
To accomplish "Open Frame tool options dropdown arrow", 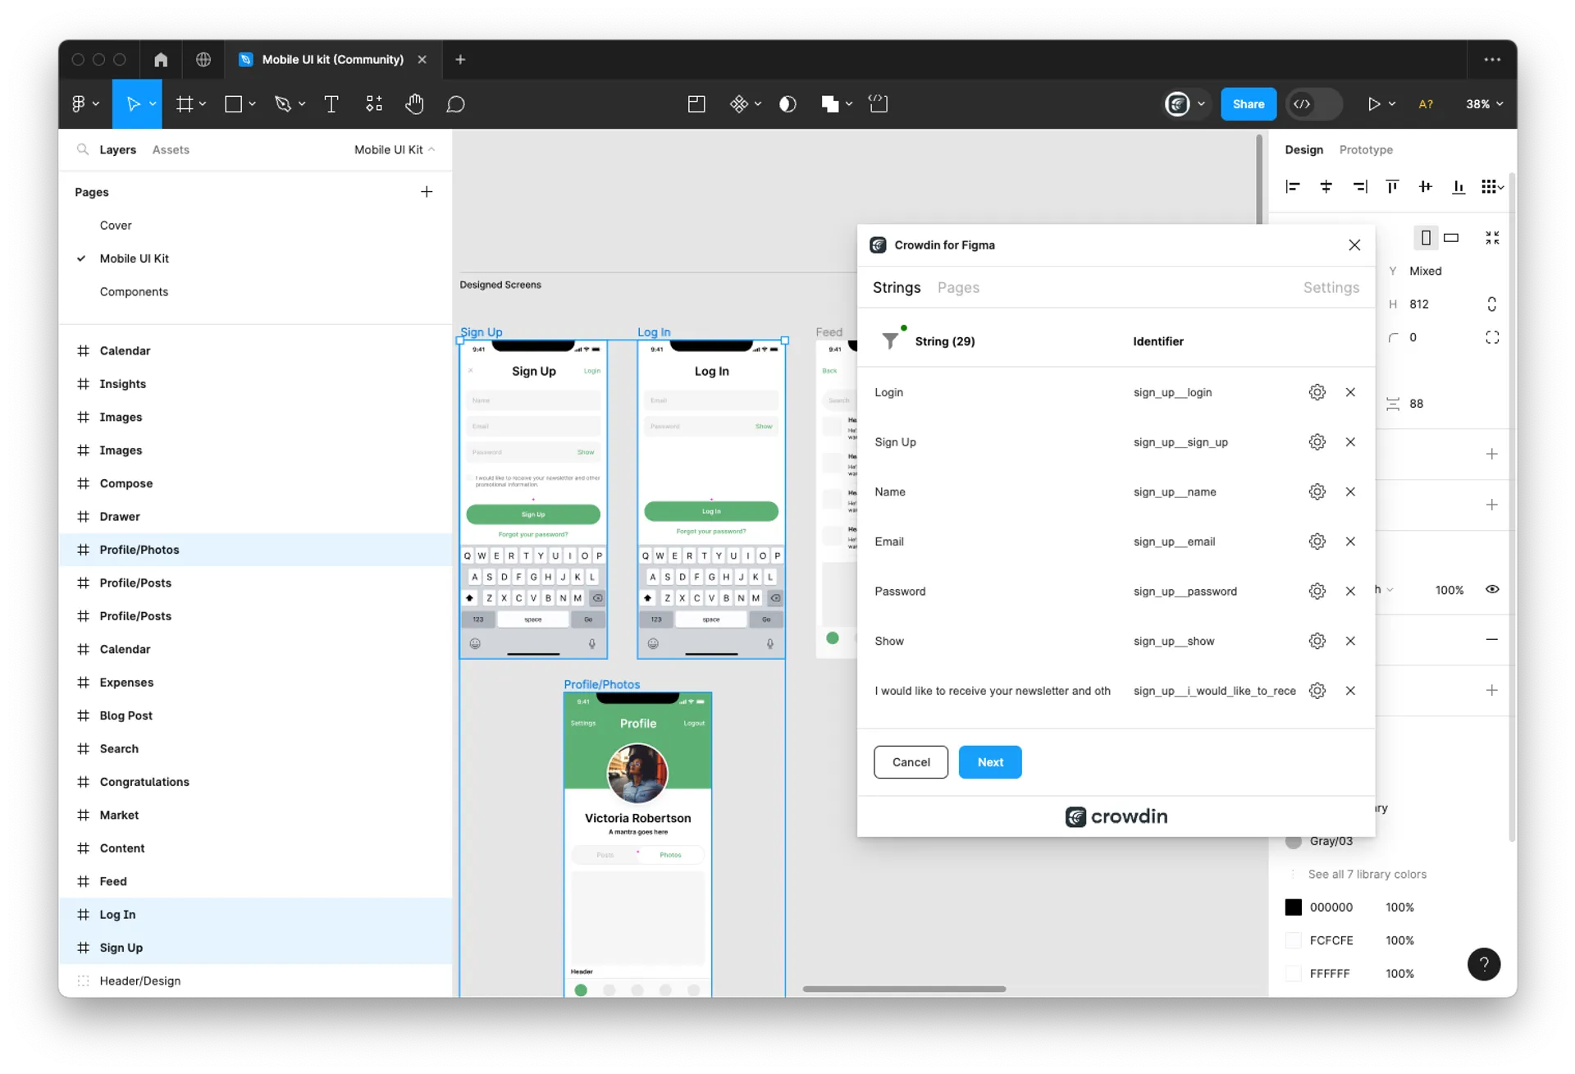I will (x=203, y=103).
